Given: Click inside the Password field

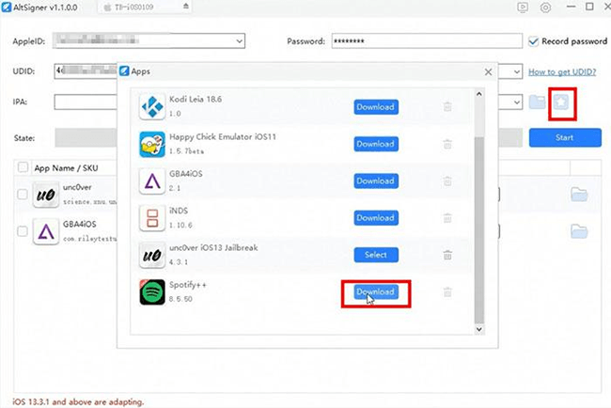Looking at the screenshot, I should coord(423,41).
